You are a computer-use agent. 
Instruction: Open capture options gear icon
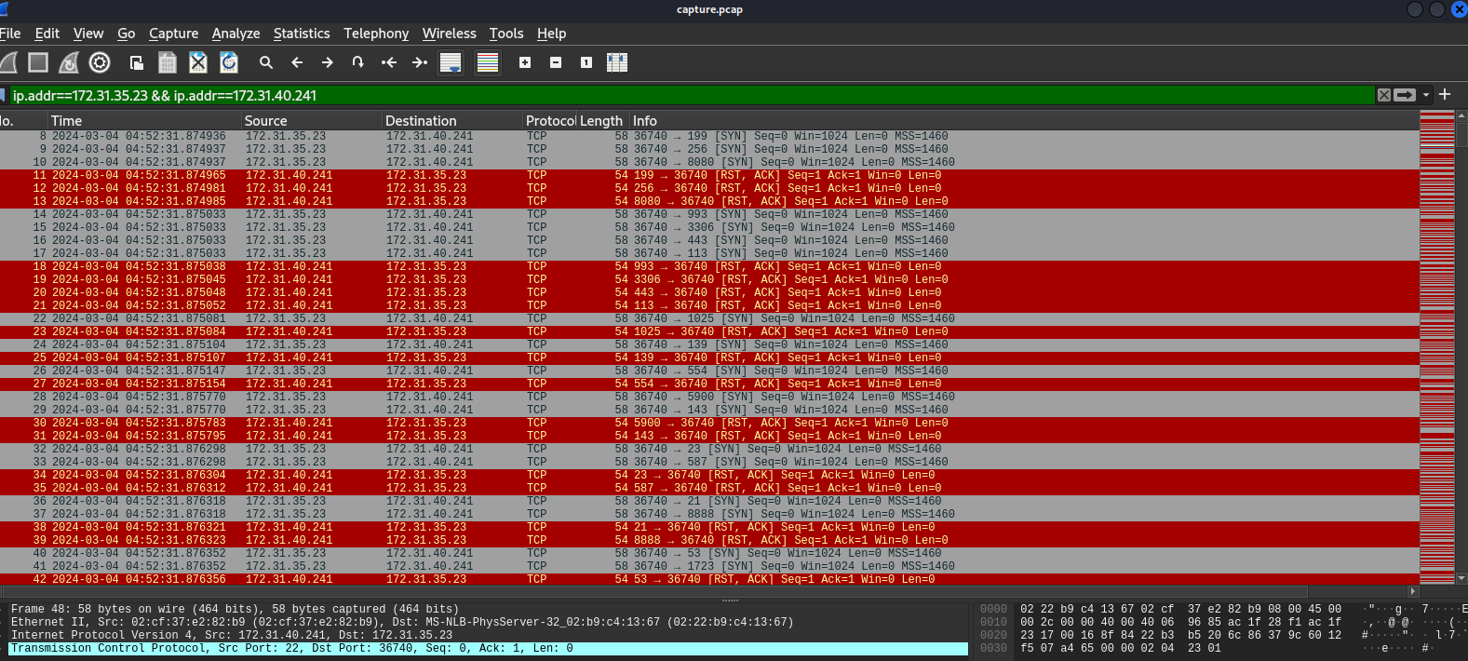click(x=100, y=62)
